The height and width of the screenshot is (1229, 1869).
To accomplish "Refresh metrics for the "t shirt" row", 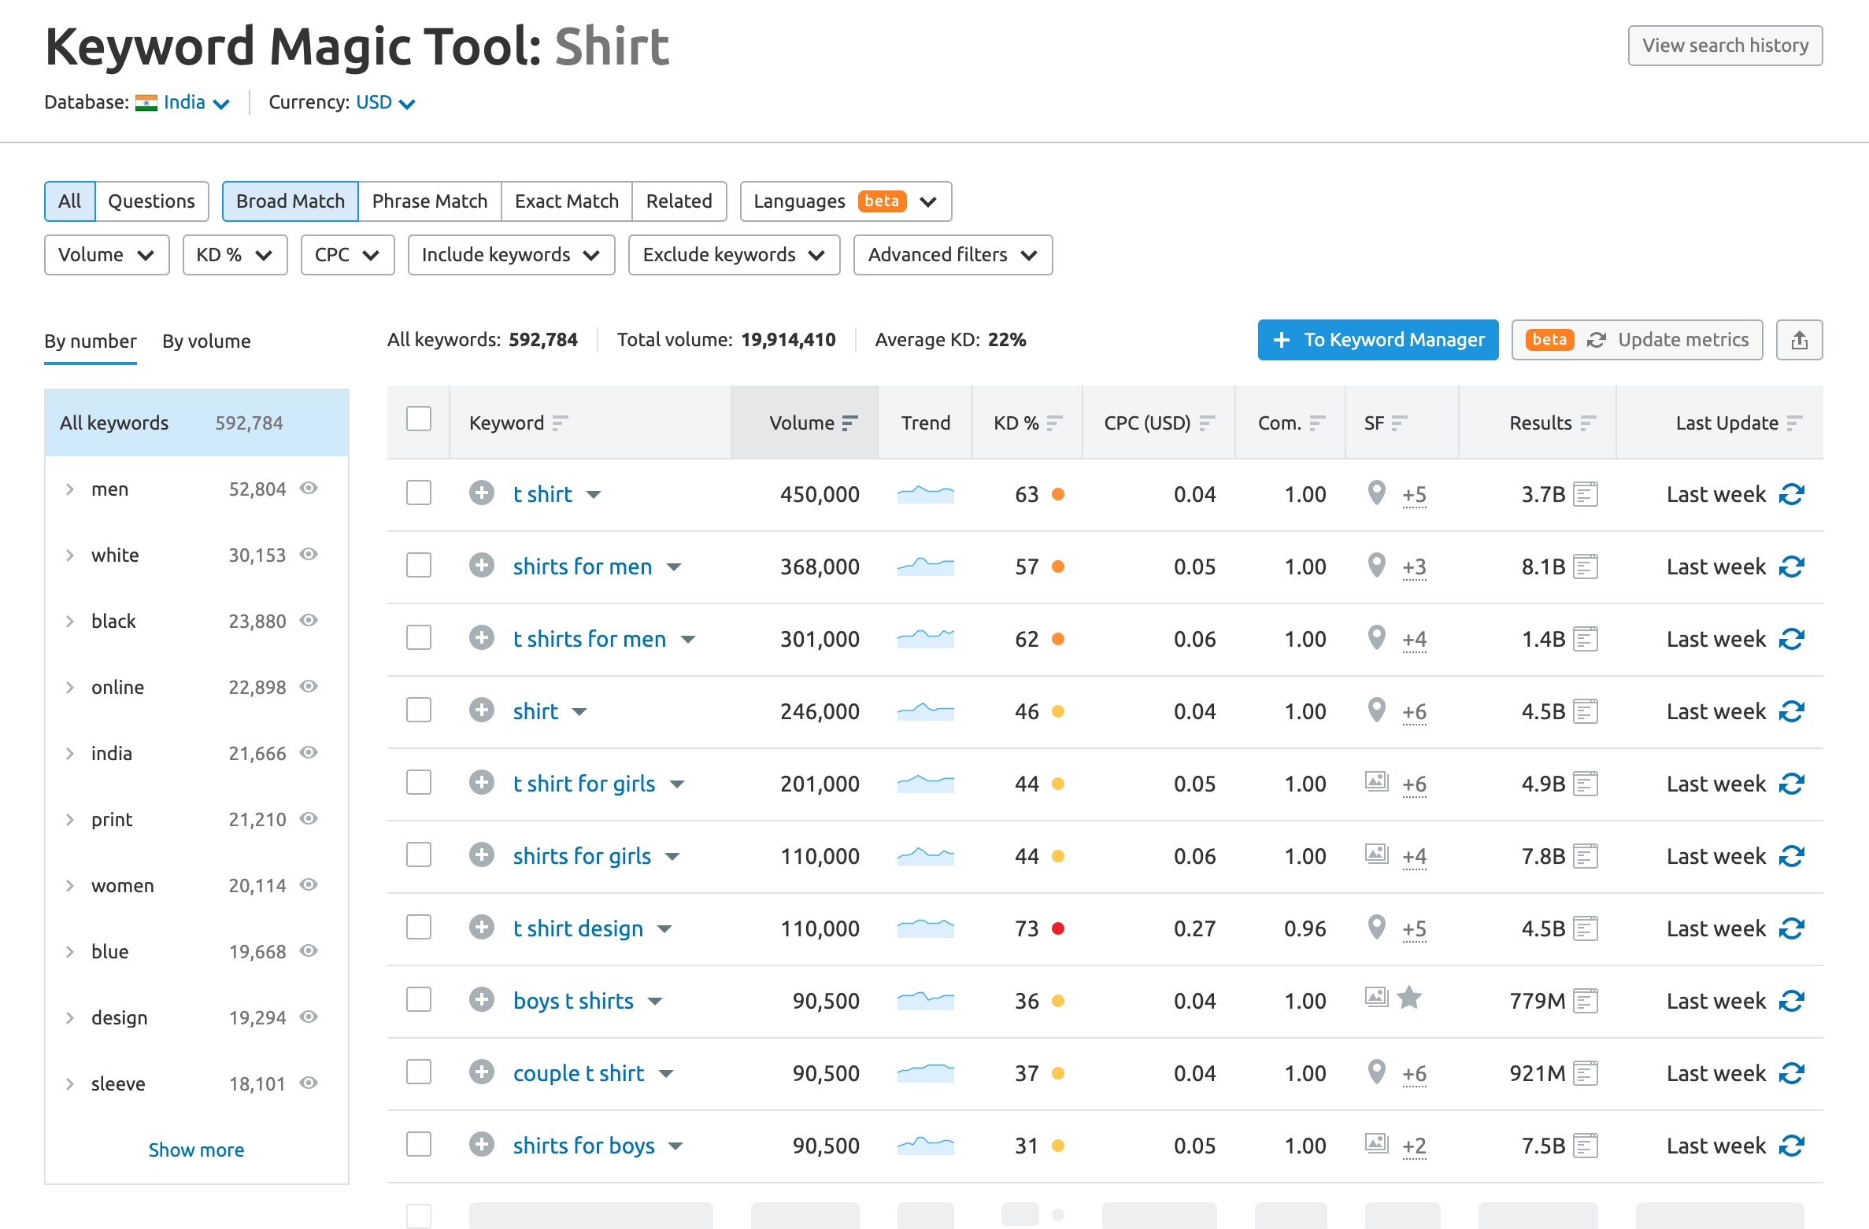I will coord(1793,494).
